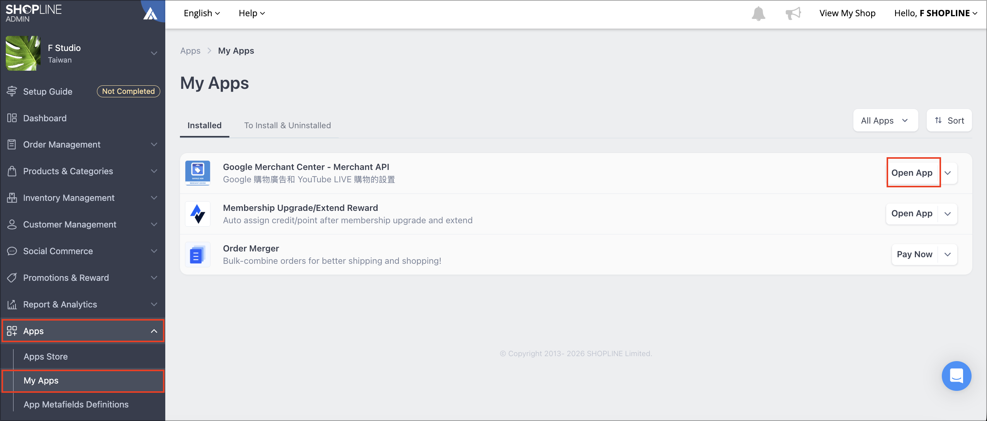The width and height of the screenshot is (987, 421).
Task: Open Dashboard from the sidebar
Action: click(x=45, y=118)
